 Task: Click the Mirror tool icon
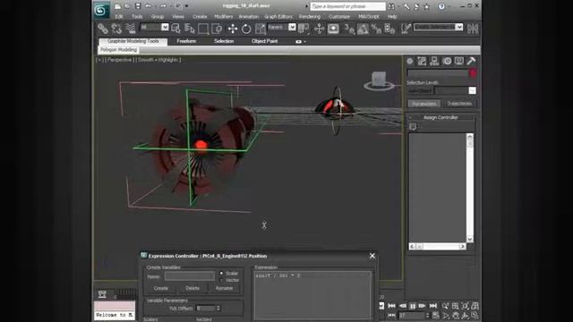click(x=473, y=29)
